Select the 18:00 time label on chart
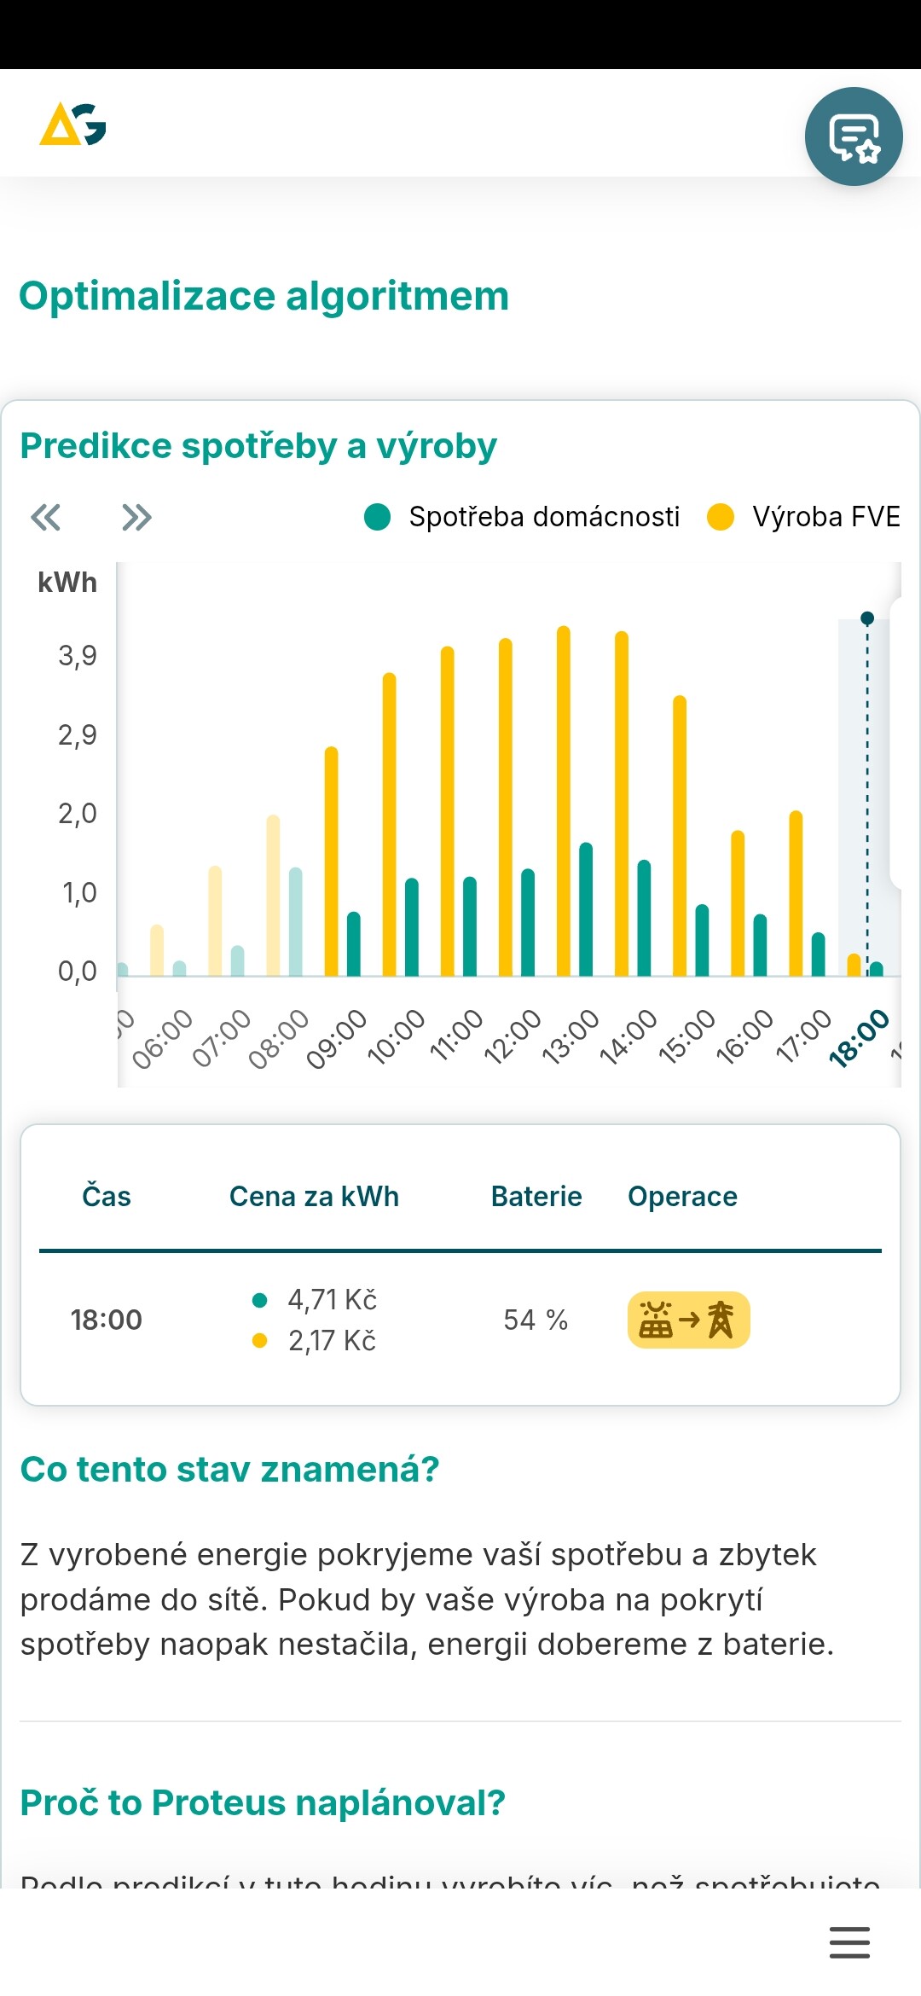 click(x=858, y=1037)
